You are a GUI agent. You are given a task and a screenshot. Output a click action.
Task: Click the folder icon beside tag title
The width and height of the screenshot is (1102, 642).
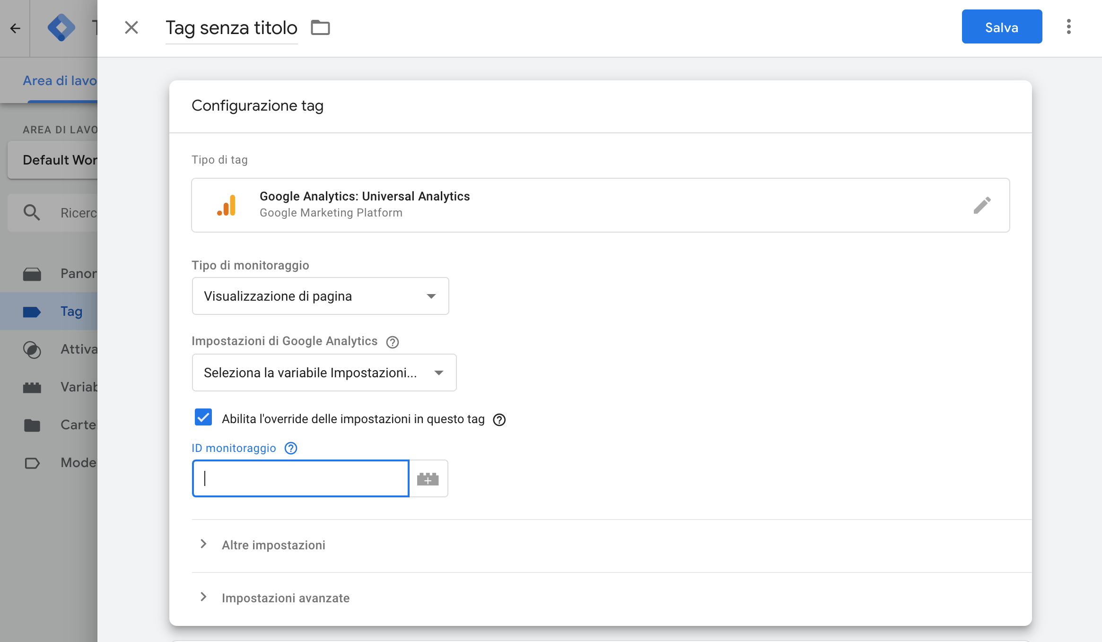pos(320,27)
